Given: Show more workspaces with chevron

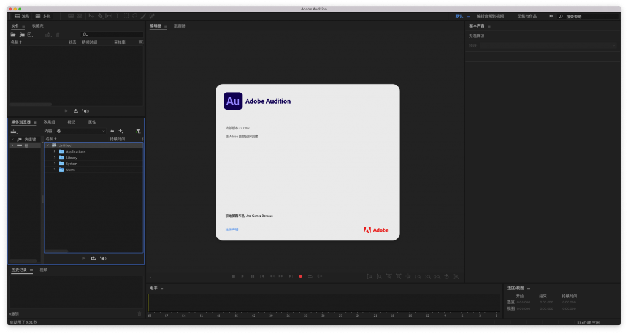Looking at the screenshot, I should click(x=551, y=16).
